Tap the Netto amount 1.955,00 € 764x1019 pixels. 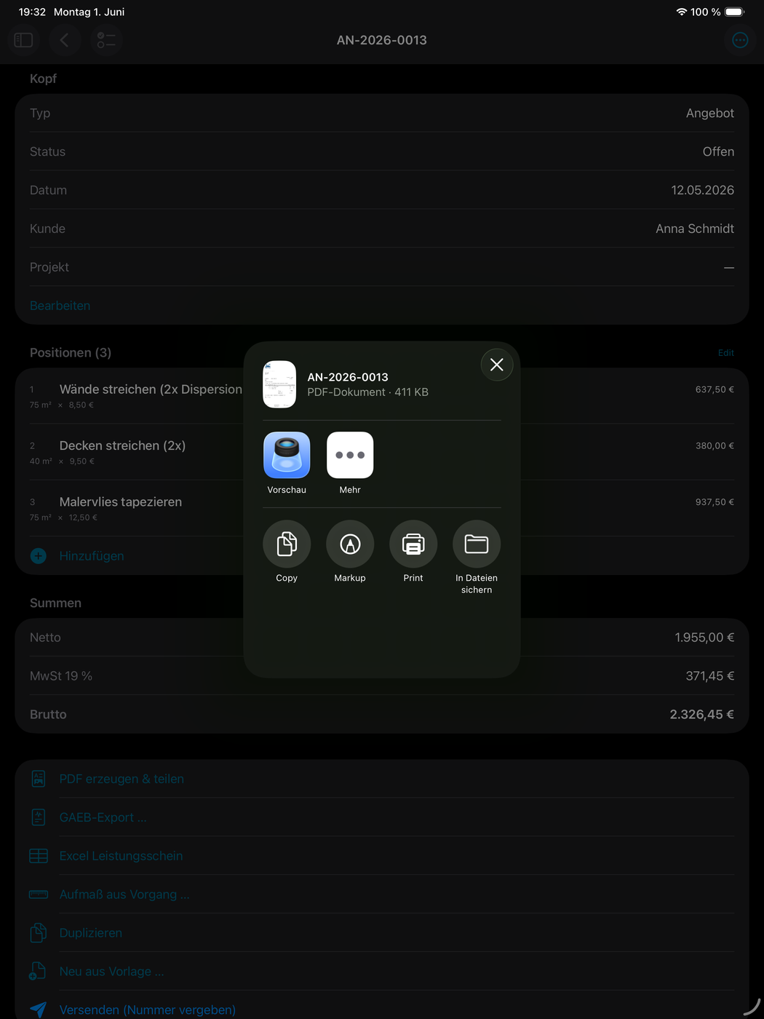click(x=704, y=638)
